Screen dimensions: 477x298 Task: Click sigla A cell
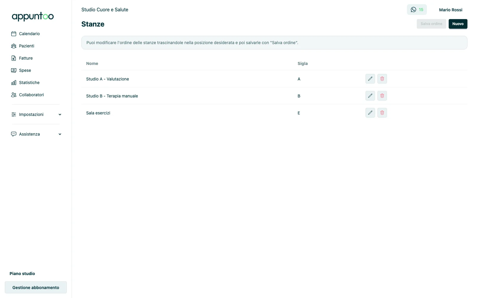click(x=299, y=79)
